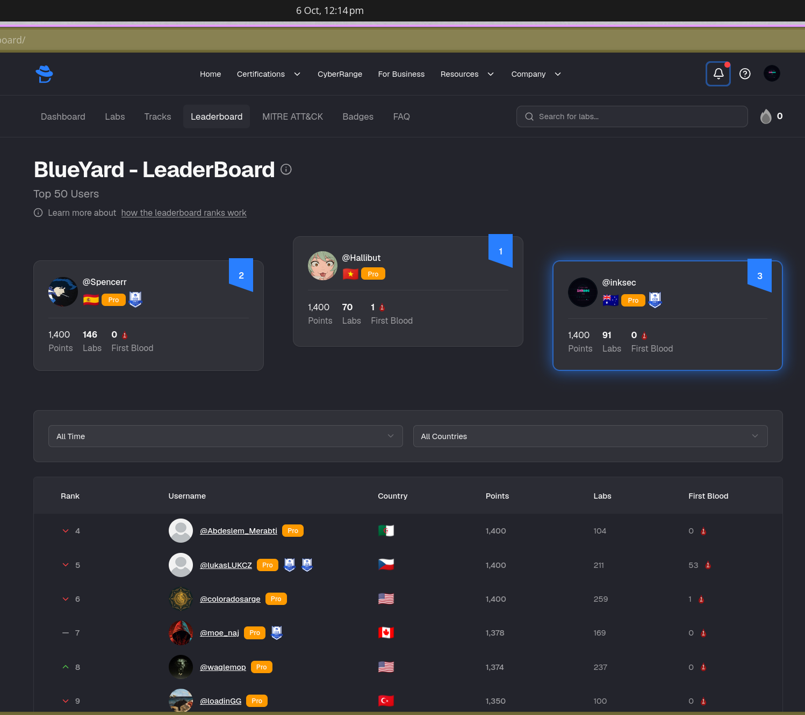The height and width of the screenshot is (715, 805).
Task: Click first blood icon in lukasLUKCZ row
Action: (708, 565)
